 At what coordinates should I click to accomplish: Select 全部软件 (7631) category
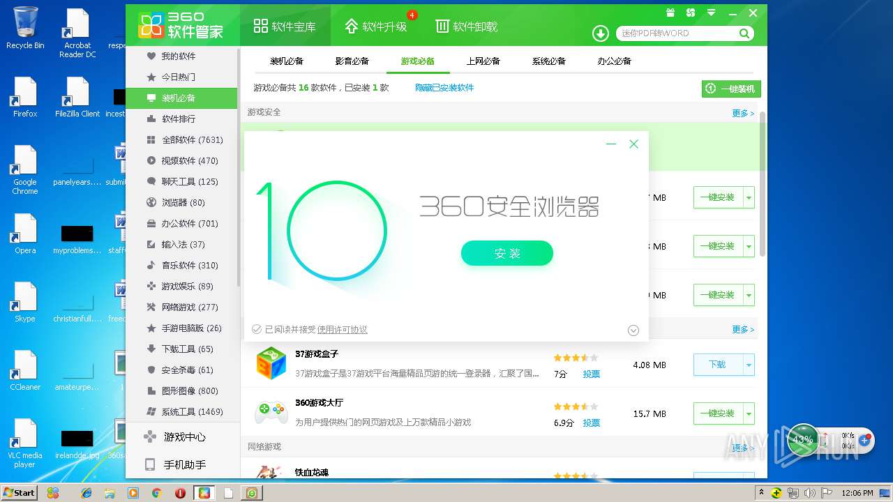pyautogui.click(x=181, y=139)
